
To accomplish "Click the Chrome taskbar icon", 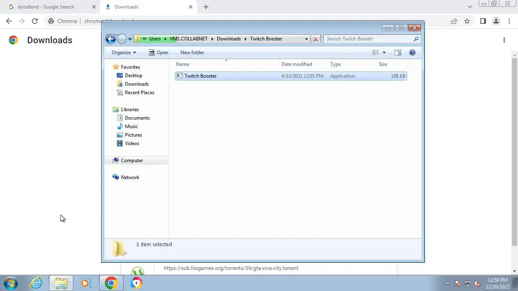I will 111,283.
